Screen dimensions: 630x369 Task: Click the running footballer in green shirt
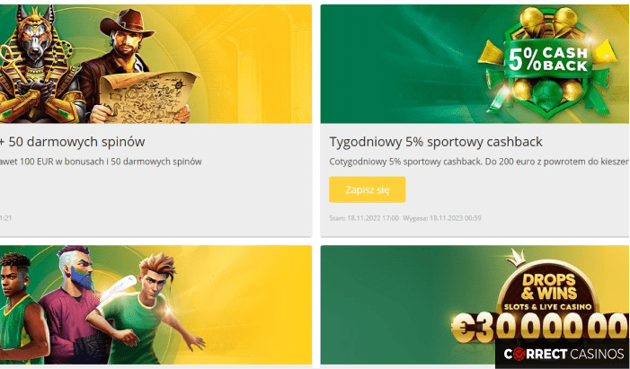pos(145,309)
